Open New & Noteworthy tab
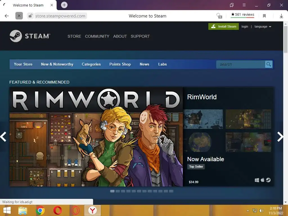The image size is (288, 216). 57,64
